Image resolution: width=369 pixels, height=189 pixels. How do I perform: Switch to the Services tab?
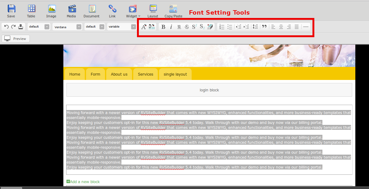(x=145, y=74)
